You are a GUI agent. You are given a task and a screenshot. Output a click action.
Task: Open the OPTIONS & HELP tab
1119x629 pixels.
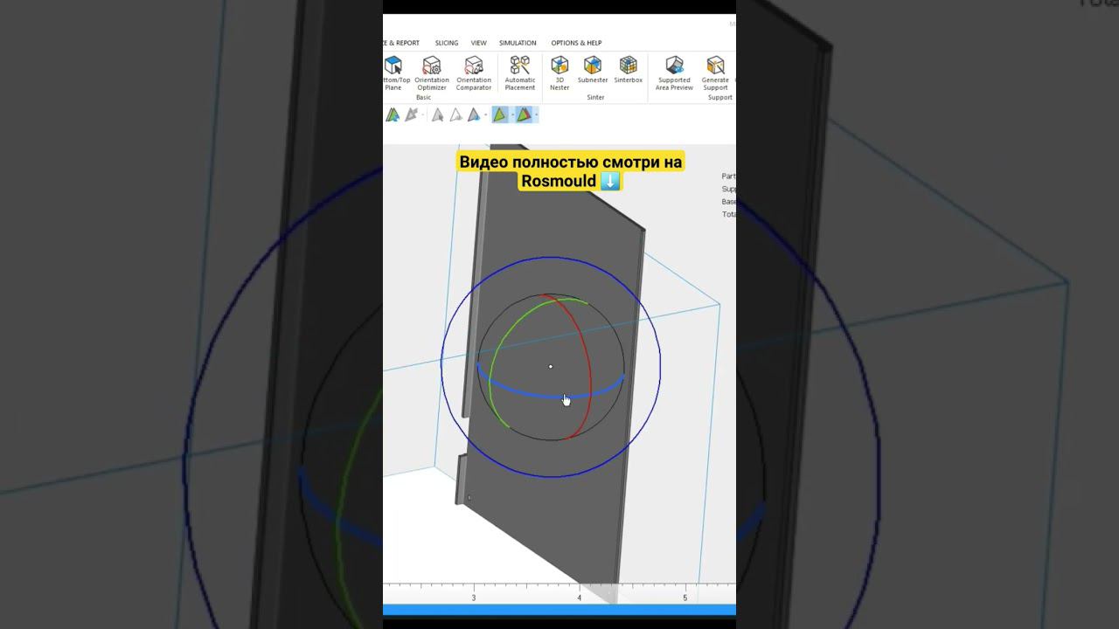pyautogui.click(x=576, y=43)
